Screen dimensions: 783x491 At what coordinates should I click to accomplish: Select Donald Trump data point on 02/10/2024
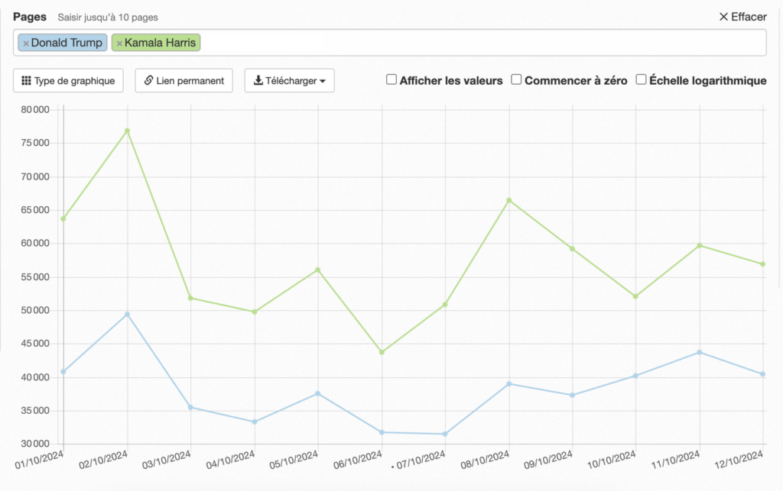coord(128,315)
